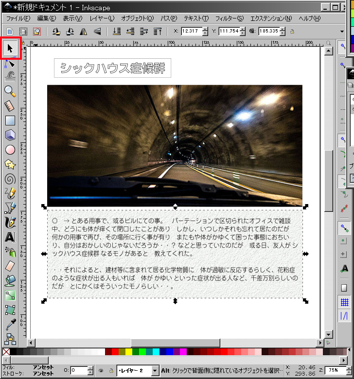This screenshot has height=379, width=354.
Task: Rotate selection 90 degrees counter-clockwise
Action: (56, 32)
